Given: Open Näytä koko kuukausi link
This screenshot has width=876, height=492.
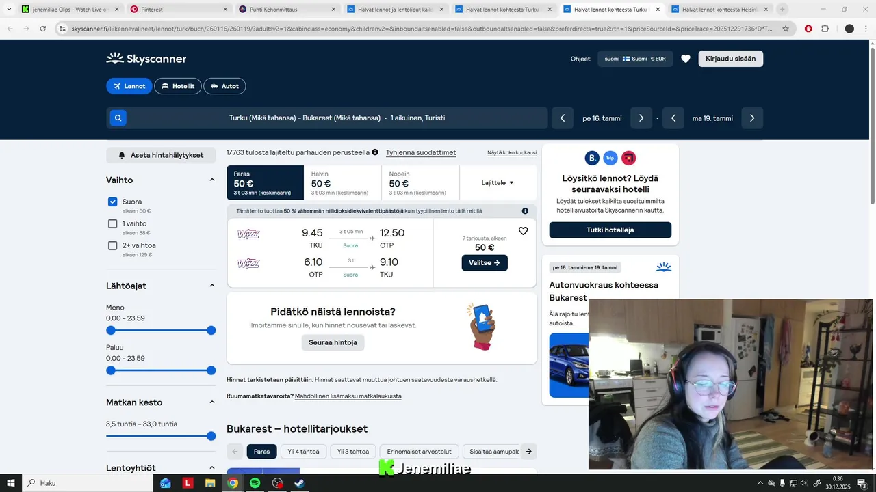Looking at the screenshot, I should [x=512, y=153].
